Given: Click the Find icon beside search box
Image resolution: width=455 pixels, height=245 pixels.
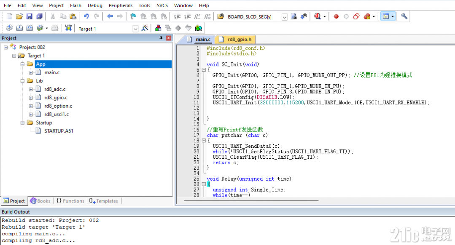Looking at the screenshot, I should (x=294, y=16).
